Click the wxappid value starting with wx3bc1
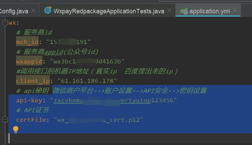Viewport: 252px width, 145px height. click(x=87, y=61)
